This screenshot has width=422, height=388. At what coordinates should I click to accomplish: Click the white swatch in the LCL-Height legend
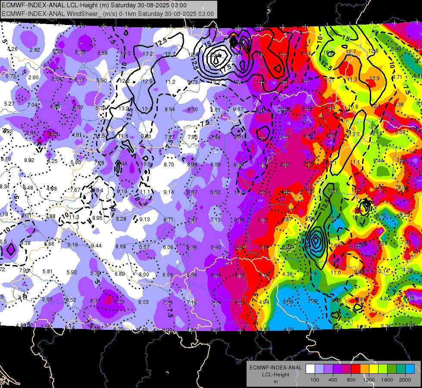click(310, 369)
